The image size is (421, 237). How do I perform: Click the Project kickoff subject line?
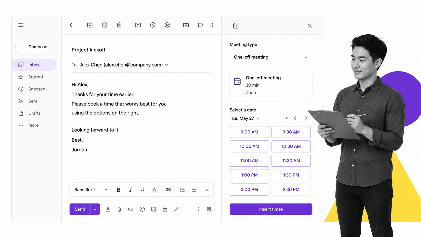tap(89, 50)
